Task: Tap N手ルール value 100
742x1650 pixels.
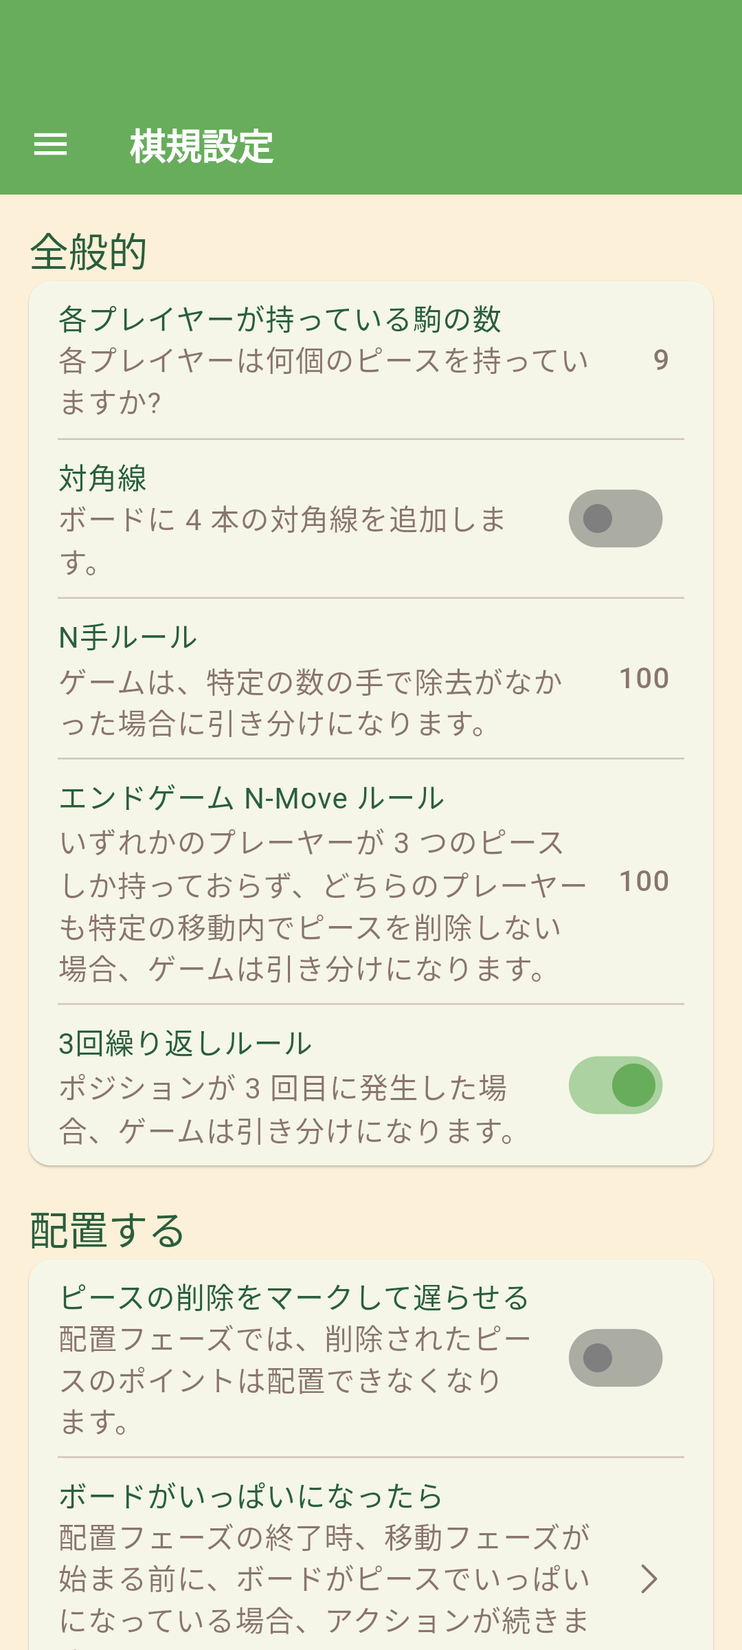Action: tap(644, 679)
